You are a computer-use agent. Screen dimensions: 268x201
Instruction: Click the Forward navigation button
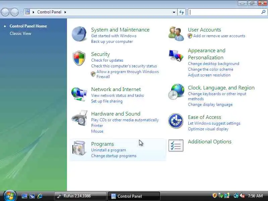click(15, 12)
